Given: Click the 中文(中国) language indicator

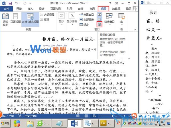Looking at the screenshot, I should 30,116.
